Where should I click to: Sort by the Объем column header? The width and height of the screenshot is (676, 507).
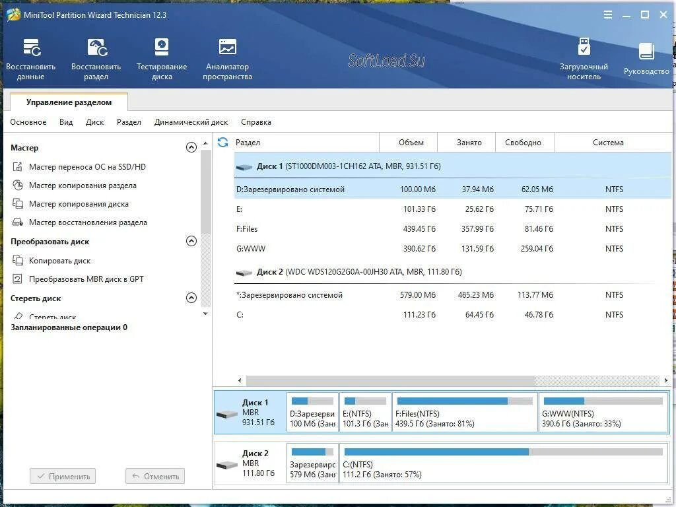point(408,143)
